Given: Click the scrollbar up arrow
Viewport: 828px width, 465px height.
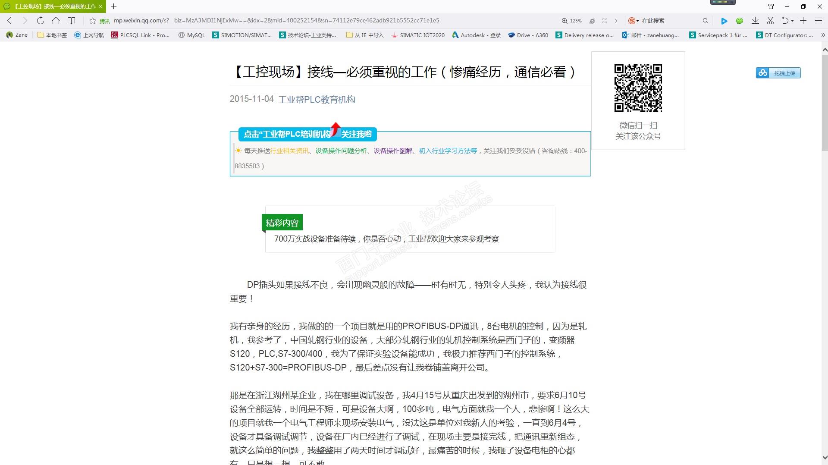Looking at the screenshot, I should click(x=824, y=50).
